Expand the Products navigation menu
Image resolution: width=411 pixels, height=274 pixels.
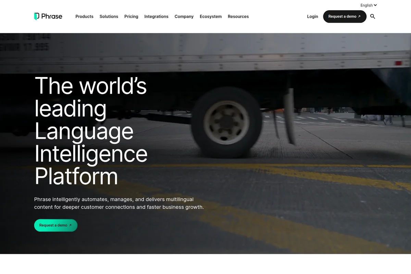[x=84, y=16]
